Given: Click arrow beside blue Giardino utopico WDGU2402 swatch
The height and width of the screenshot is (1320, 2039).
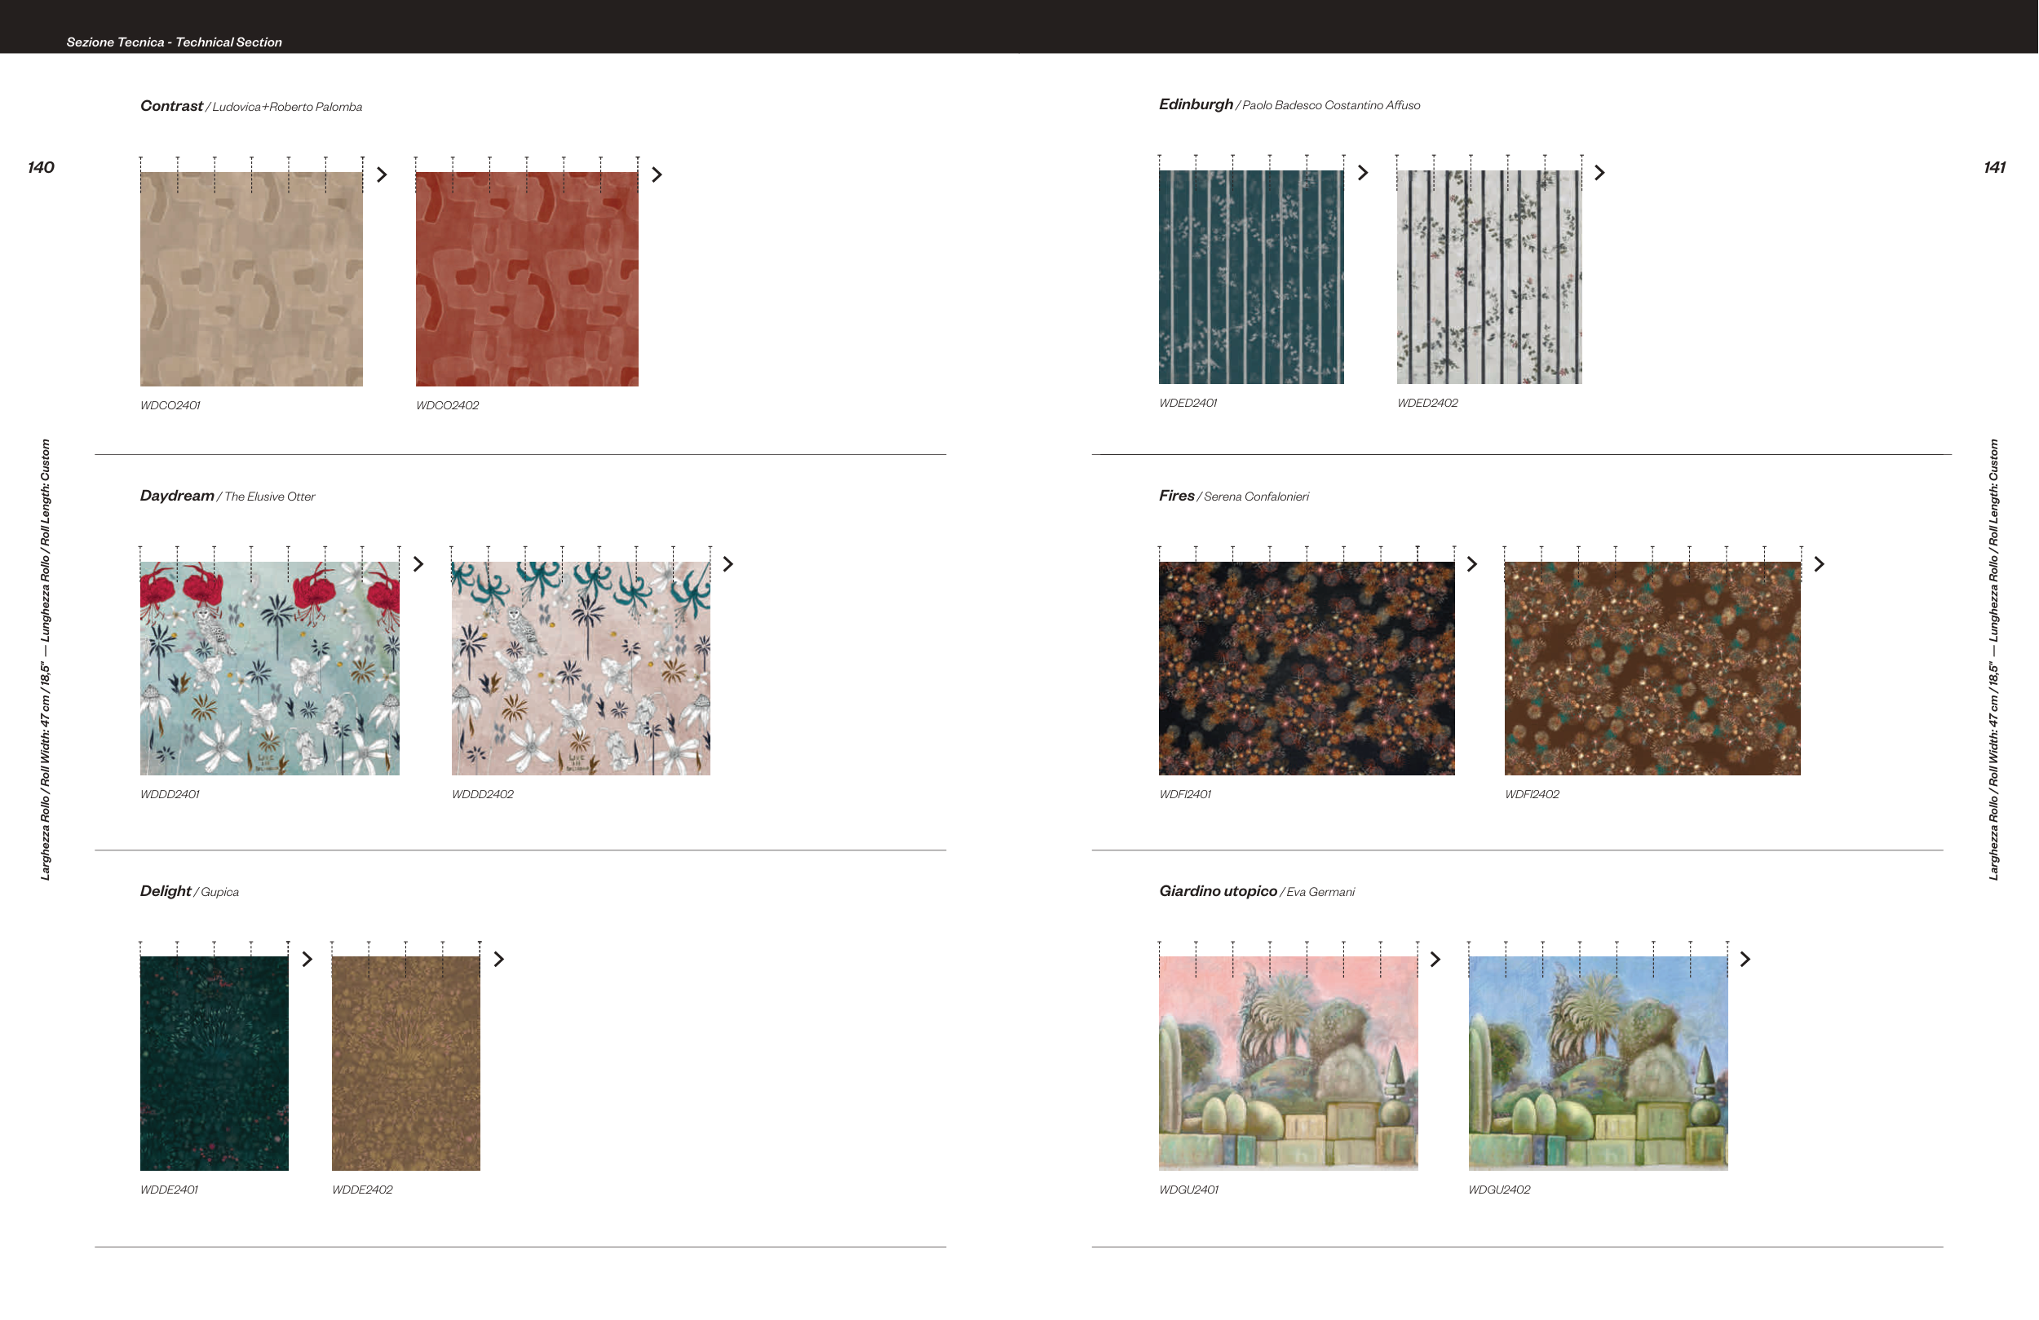Looking at the screenshot, I should click(1745, 960).
